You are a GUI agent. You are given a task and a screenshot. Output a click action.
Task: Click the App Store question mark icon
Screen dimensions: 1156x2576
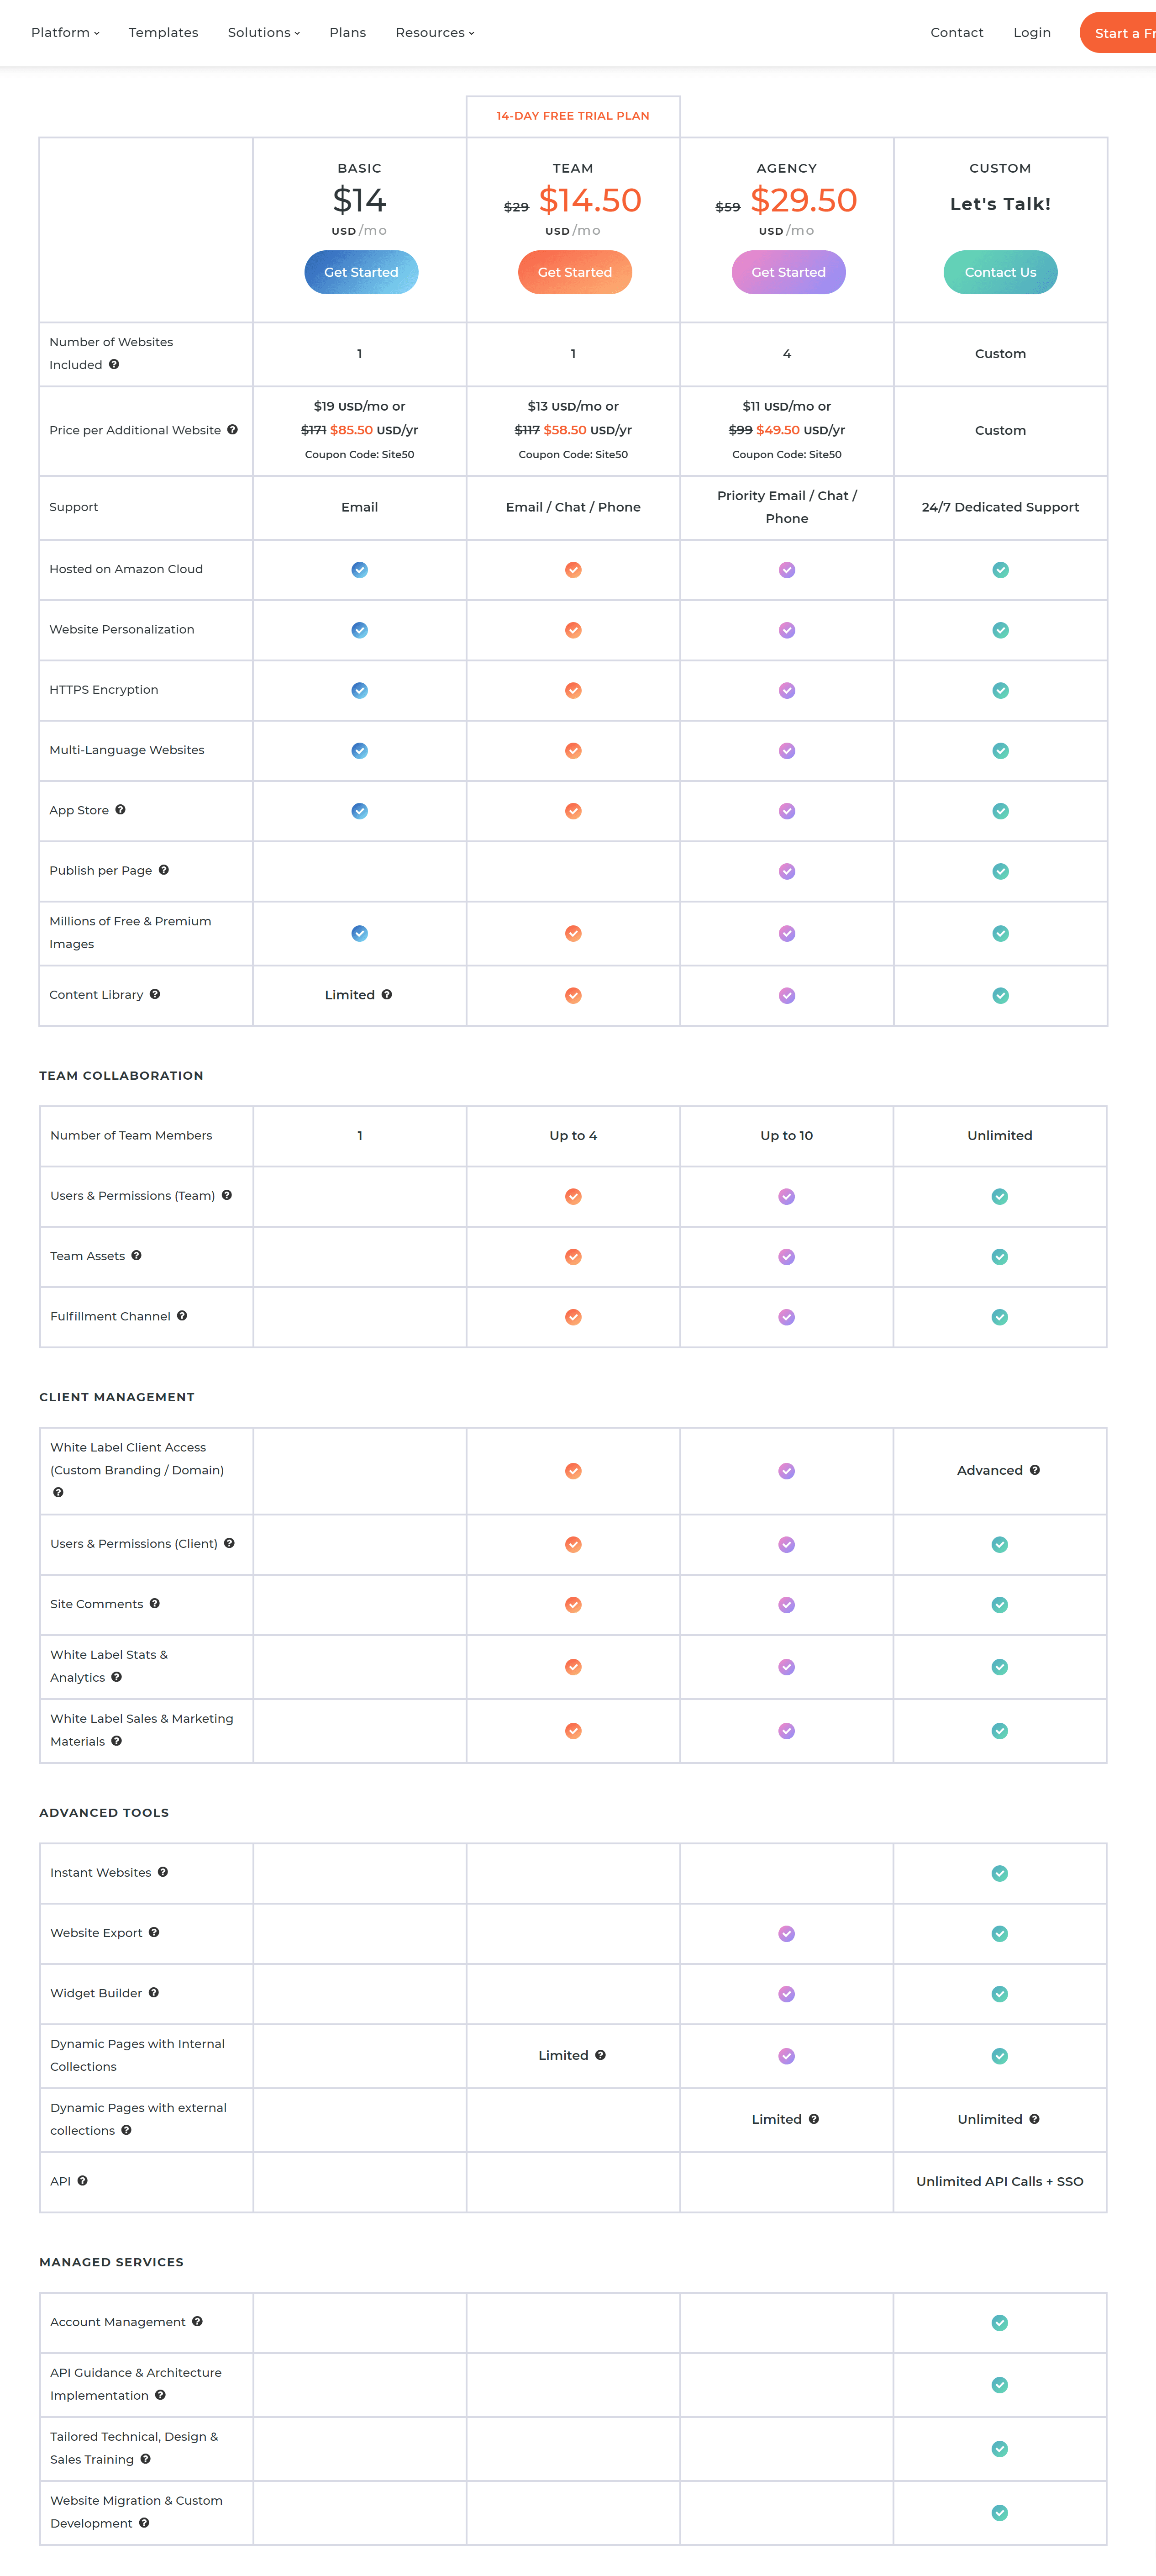coord(120,810)
